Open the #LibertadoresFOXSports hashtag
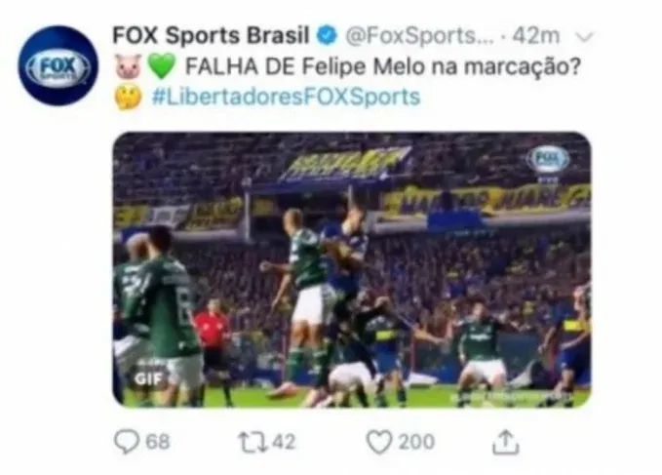The height and width of the screenshot is (475, 662). pyautogui.click(x=287, y=98)
